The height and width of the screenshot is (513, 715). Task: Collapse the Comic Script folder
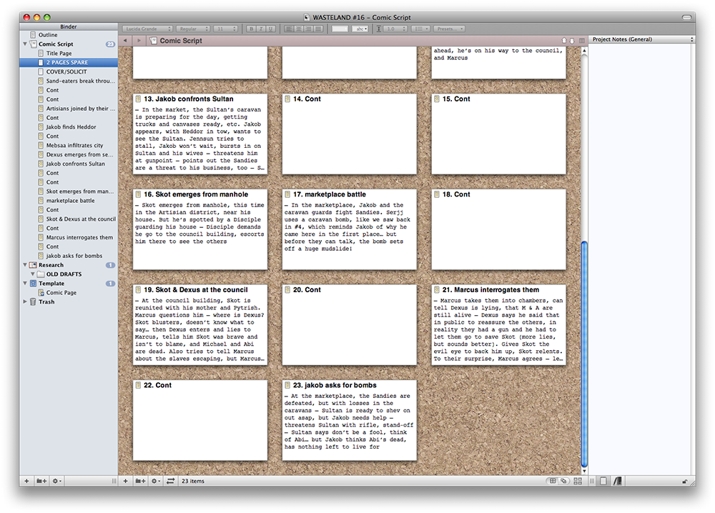click(26, 44)
